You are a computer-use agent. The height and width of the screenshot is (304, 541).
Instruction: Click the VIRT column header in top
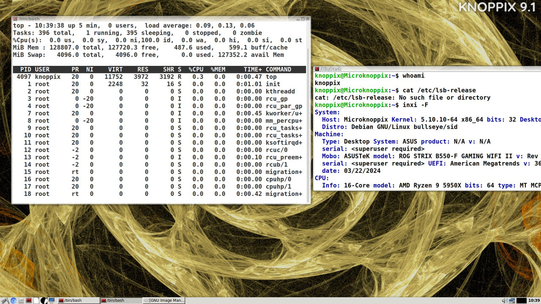(115, 69)
